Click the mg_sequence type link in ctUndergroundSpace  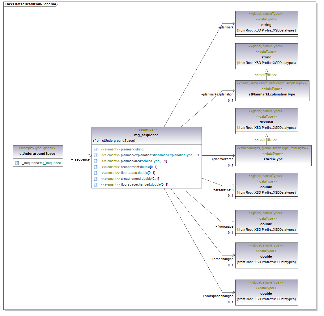(x=50, y=163)
